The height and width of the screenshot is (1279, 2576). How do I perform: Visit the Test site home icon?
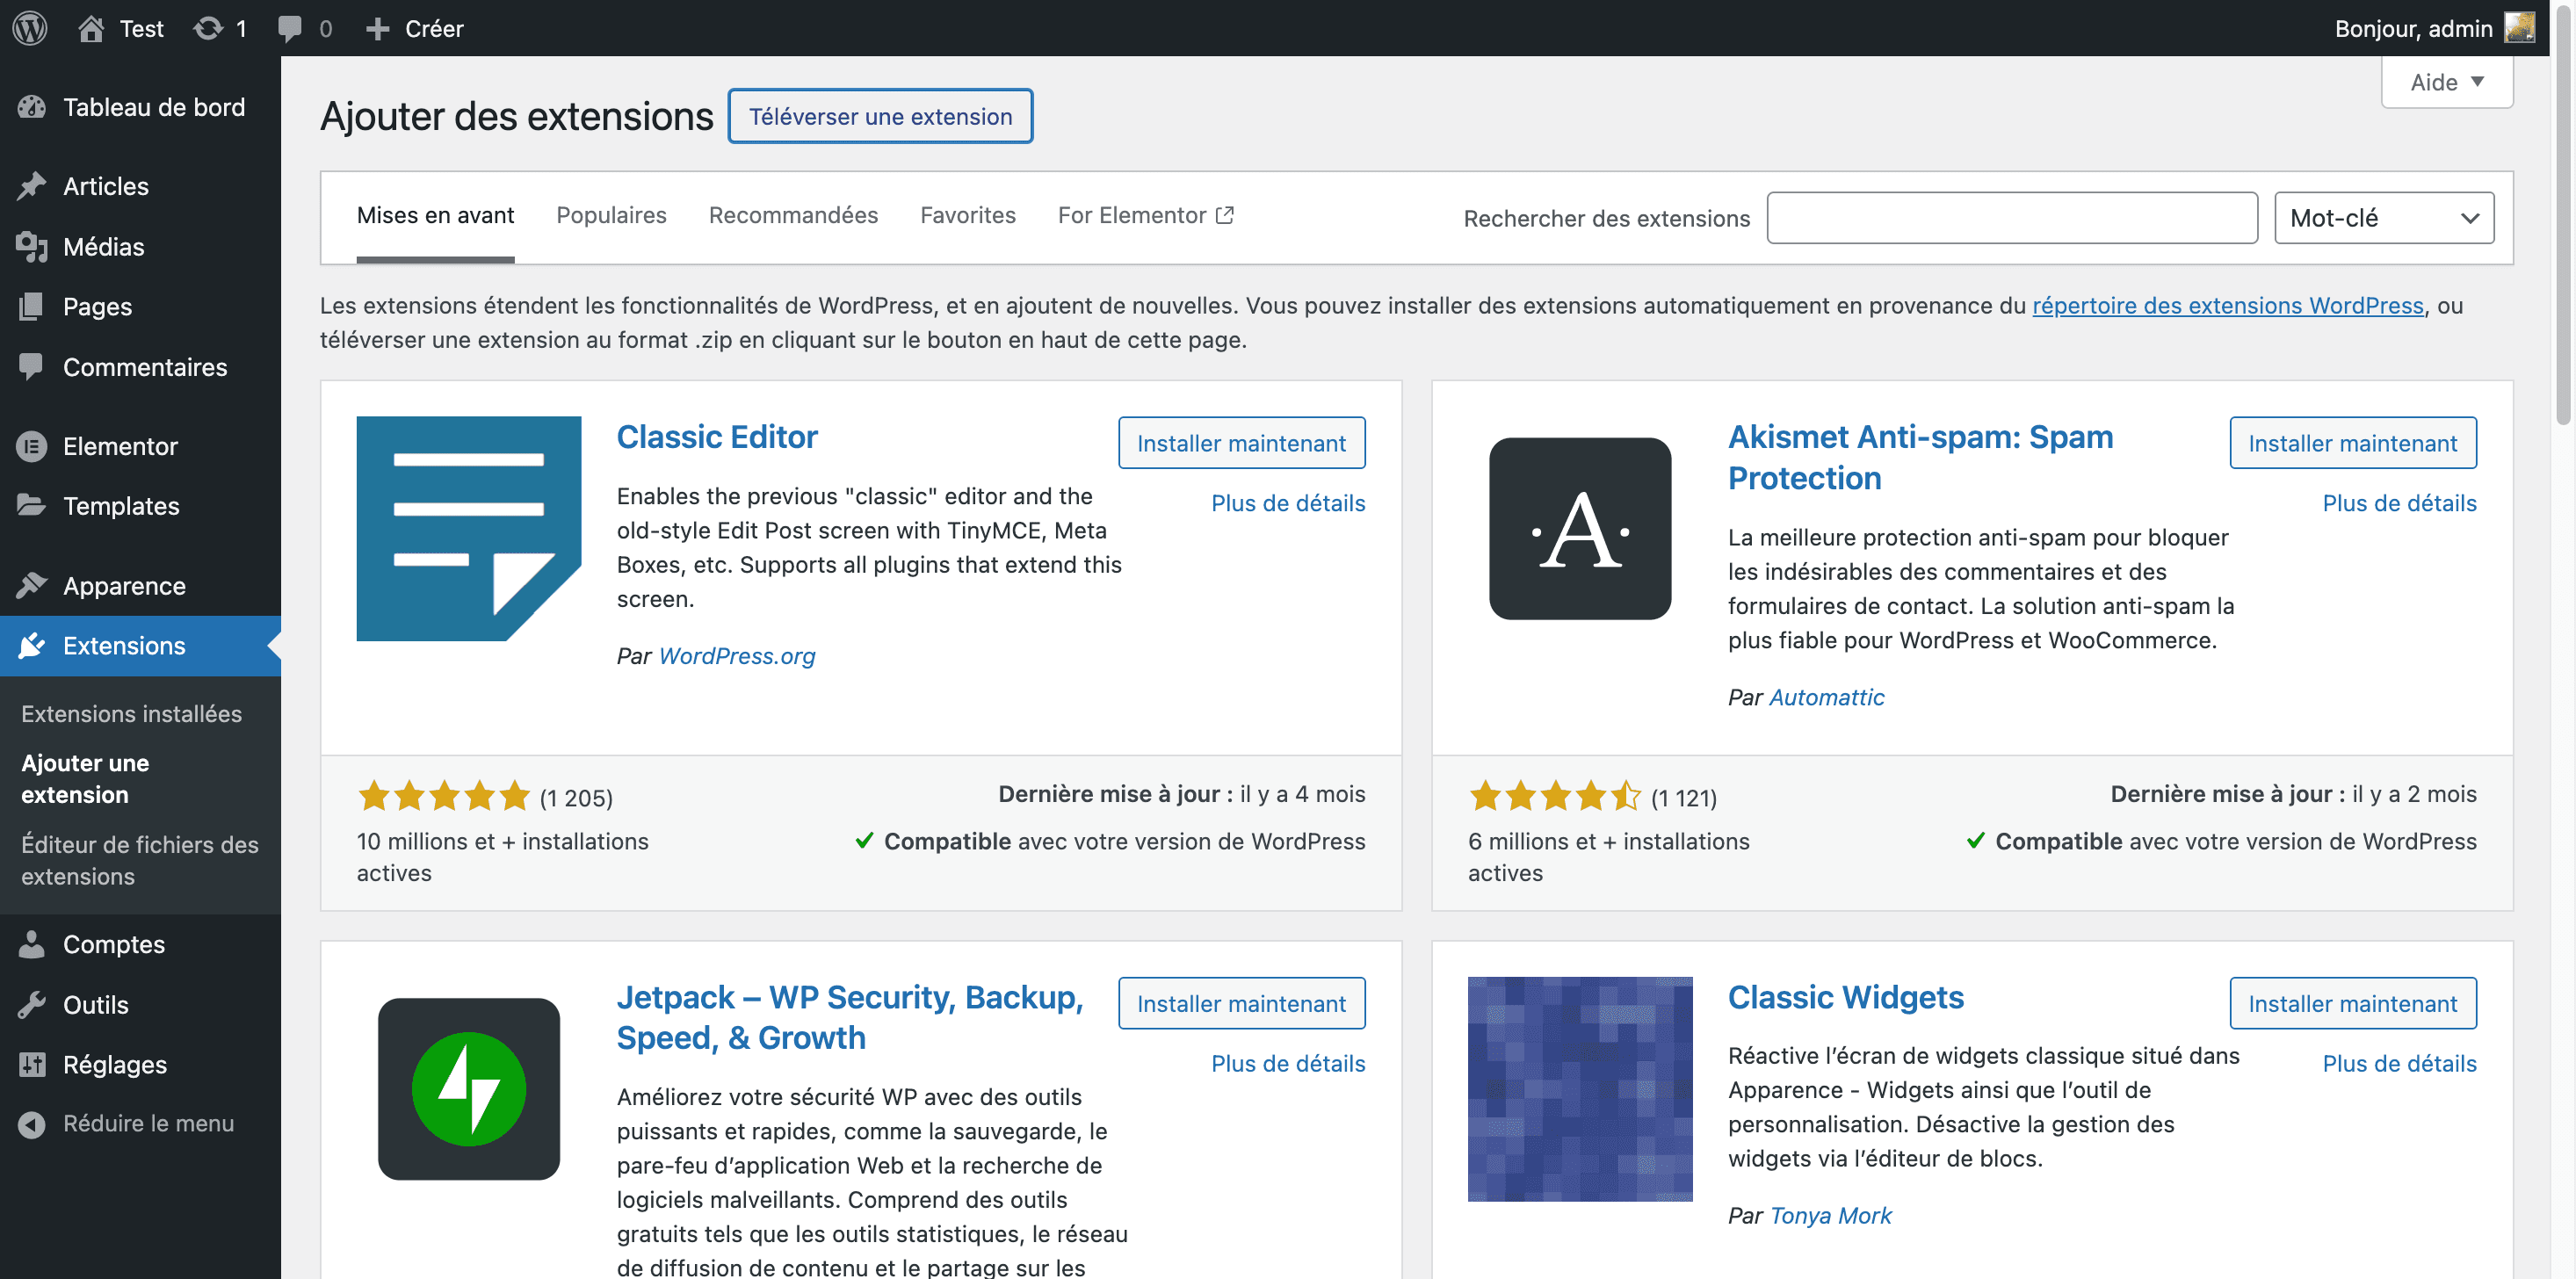point(91,28)
